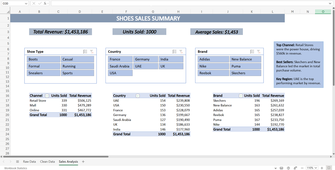Open the status bar options chevron

click(276, 168)
